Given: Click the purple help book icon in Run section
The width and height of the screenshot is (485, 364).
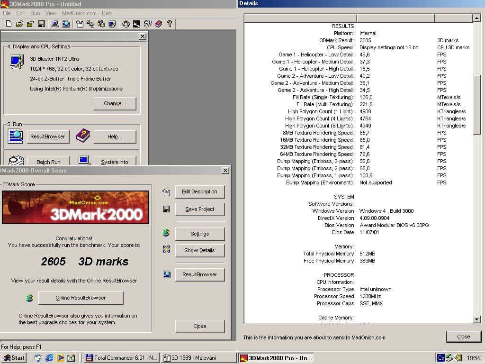Looking at the screenshot, I should [83, 136].
